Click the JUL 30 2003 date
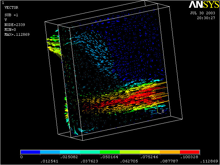 click(x=202, y=13)
